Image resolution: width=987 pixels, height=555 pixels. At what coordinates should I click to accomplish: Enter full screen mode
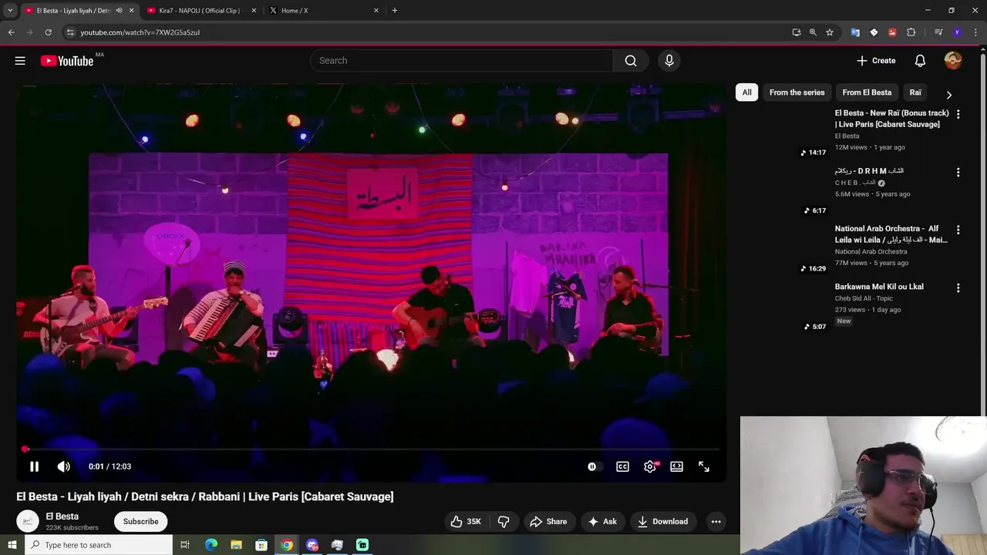coord(704,466)
